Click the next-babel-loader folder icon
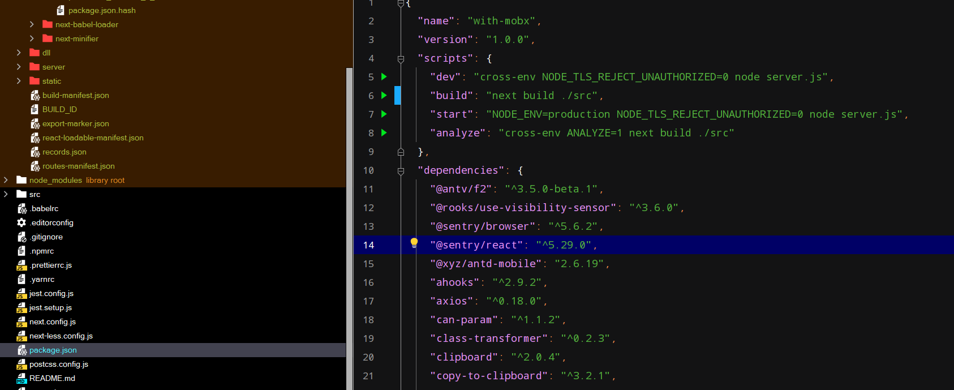 pyautogui.click(x=48, y=24)
